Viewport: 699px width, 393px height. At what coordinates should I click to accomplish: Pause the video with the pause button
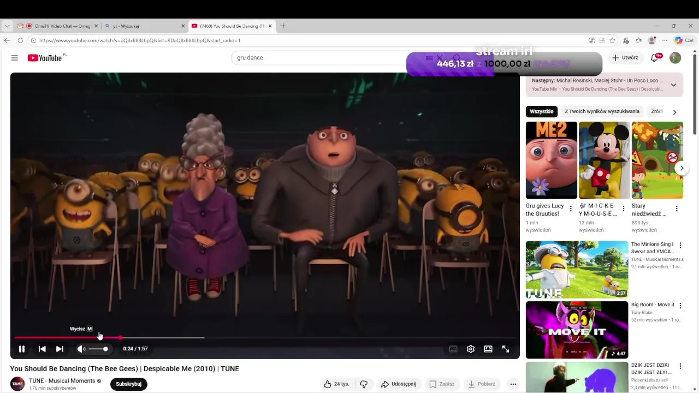pyautogui.click(x=22, y=349)
